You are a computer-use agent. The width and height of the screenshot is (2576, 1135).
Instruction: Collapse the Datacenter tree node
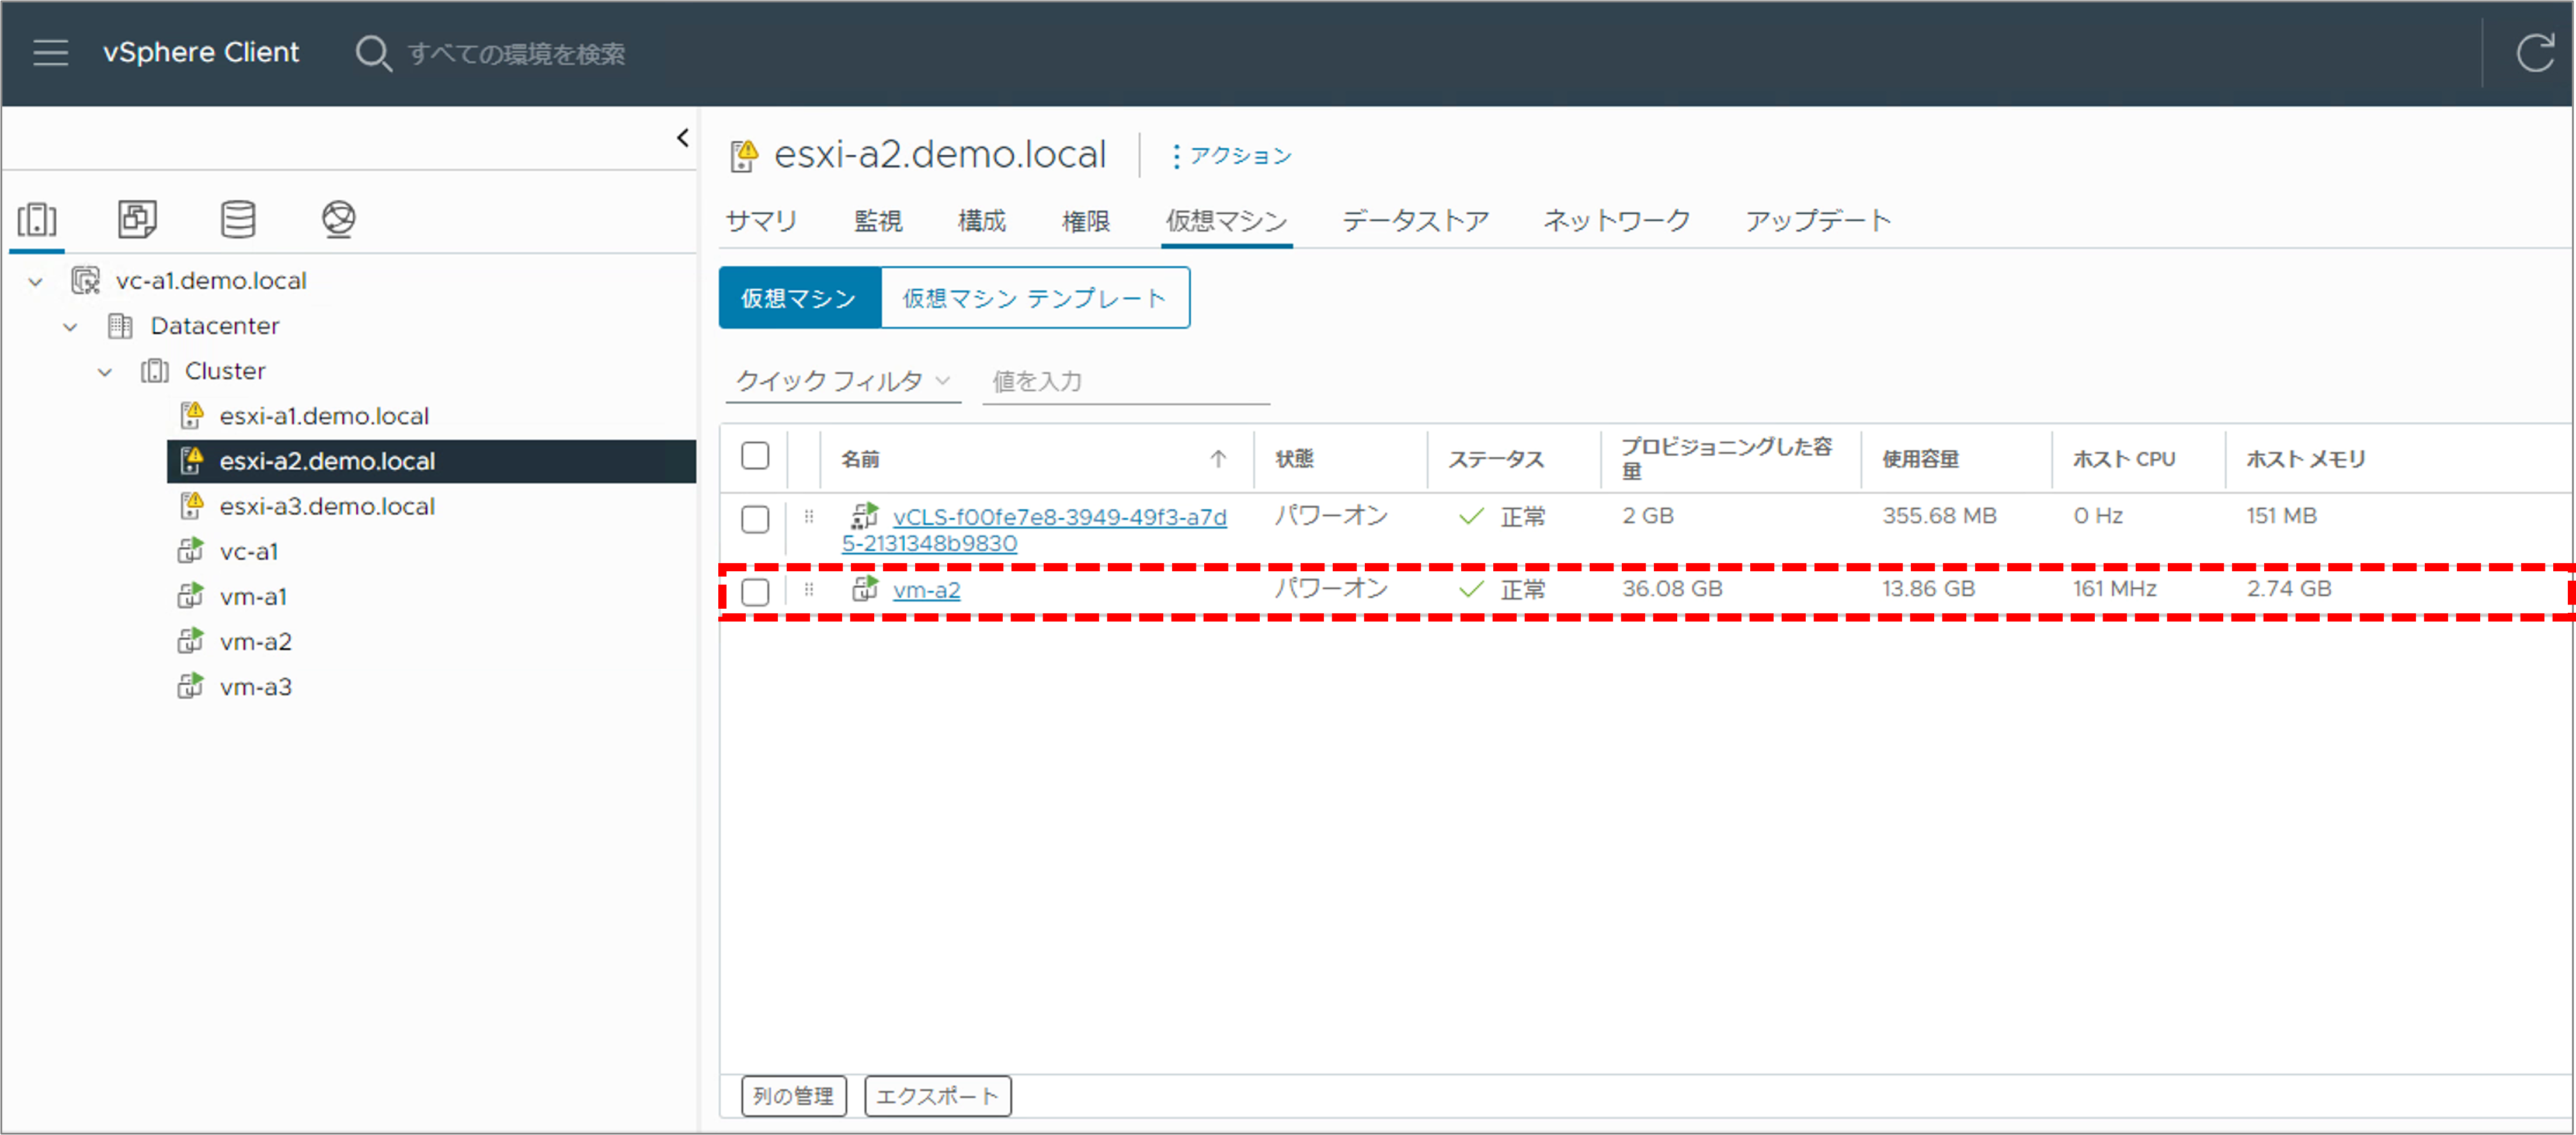click(x=70, y=327)
